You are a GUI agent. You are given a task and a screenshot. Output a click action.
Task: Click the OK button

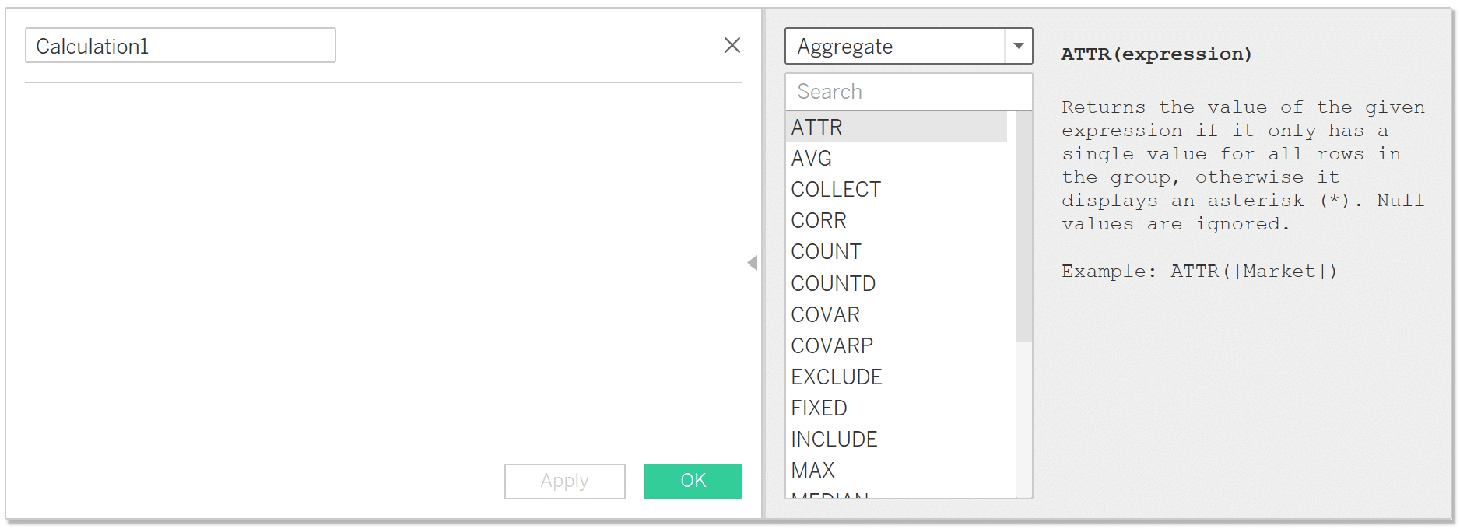click(693, 481)
